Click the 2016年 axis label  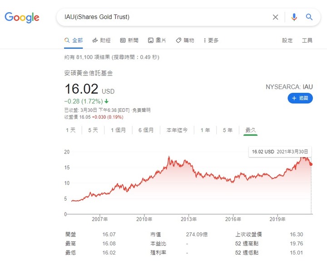pos(233,219)
